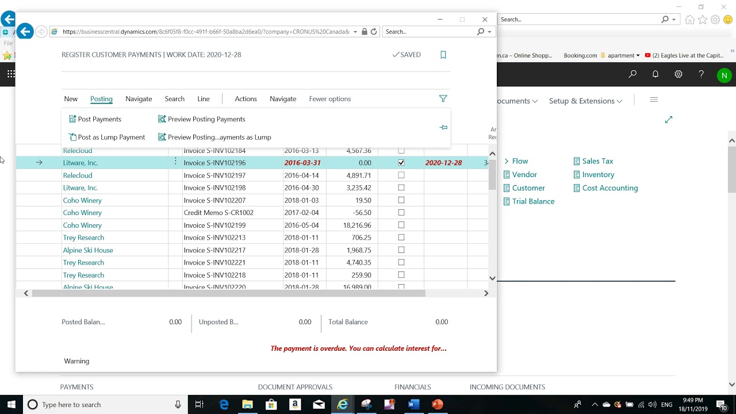Image resolution: width=736 pixels, height=414 pixels.
Task: Click the filter funnel icon in the payments toolbar
Action: (x=443, y=99)
